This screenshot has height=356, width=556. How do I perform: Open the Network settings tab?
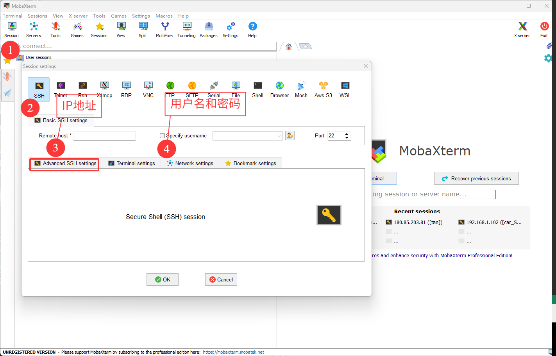tap(190, 163)
